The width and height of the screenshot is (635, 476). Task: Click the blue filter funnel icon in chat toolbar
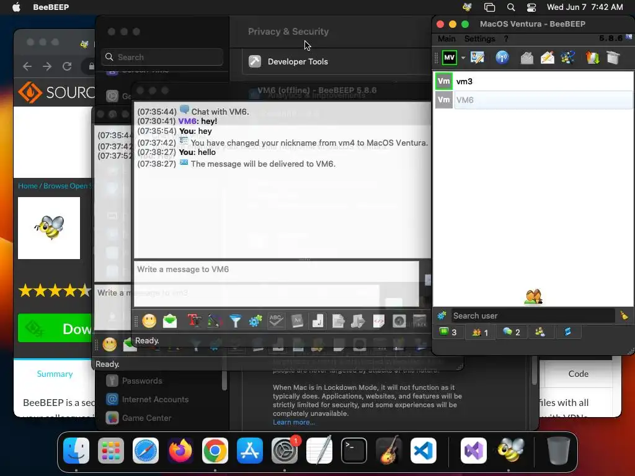tap(235, 322)
